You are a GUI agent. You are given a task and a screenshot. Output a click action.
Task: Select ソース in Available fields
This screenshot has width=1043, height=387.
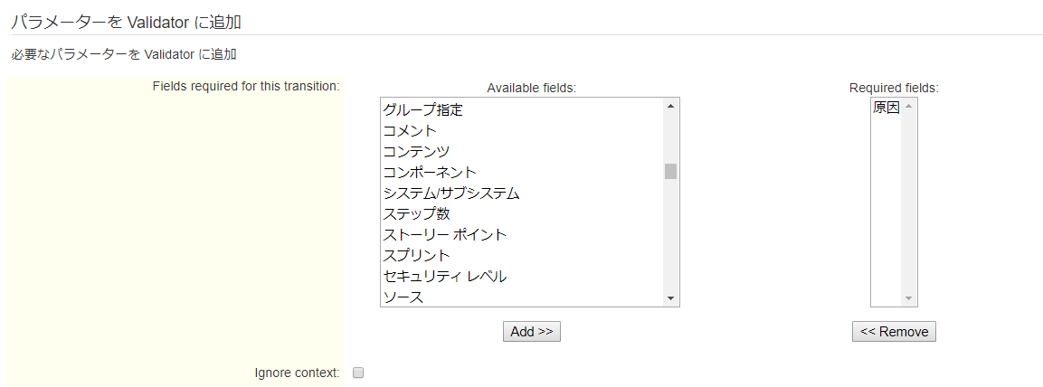tap(522, 297)
